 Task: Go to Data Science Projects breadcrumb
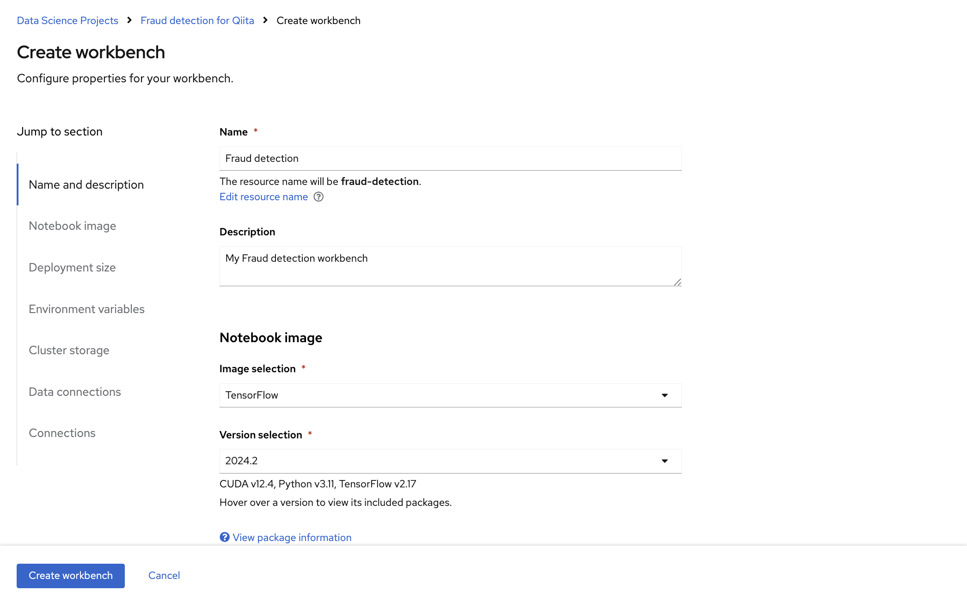click(67, 20)
